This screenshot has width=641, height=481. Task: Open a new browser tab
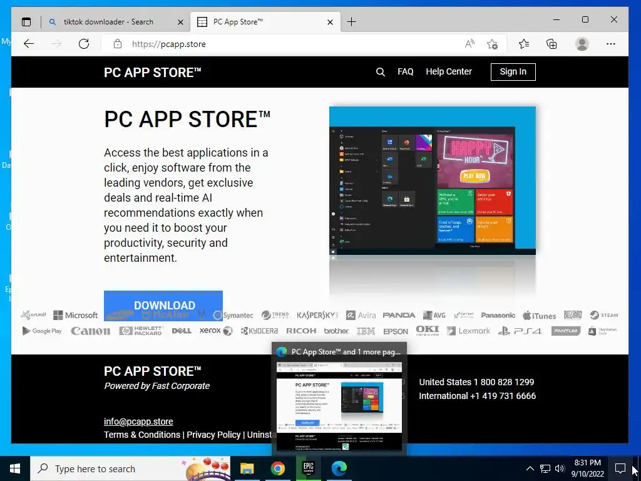pos(351,22)
